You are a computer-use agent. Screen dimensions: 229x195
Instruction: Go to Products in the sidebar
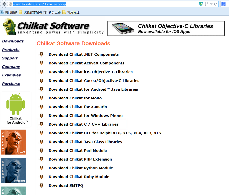pos(11,50)
